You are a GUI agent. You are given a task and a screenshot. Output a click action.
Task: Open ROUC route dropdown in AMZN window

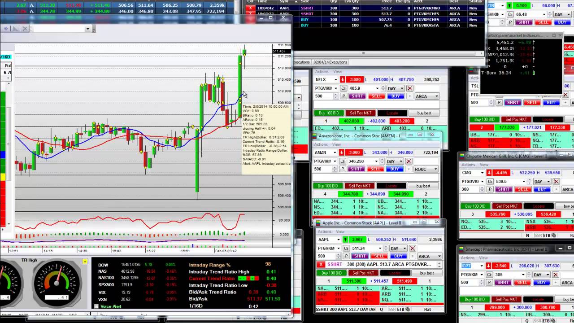point(435,169)
